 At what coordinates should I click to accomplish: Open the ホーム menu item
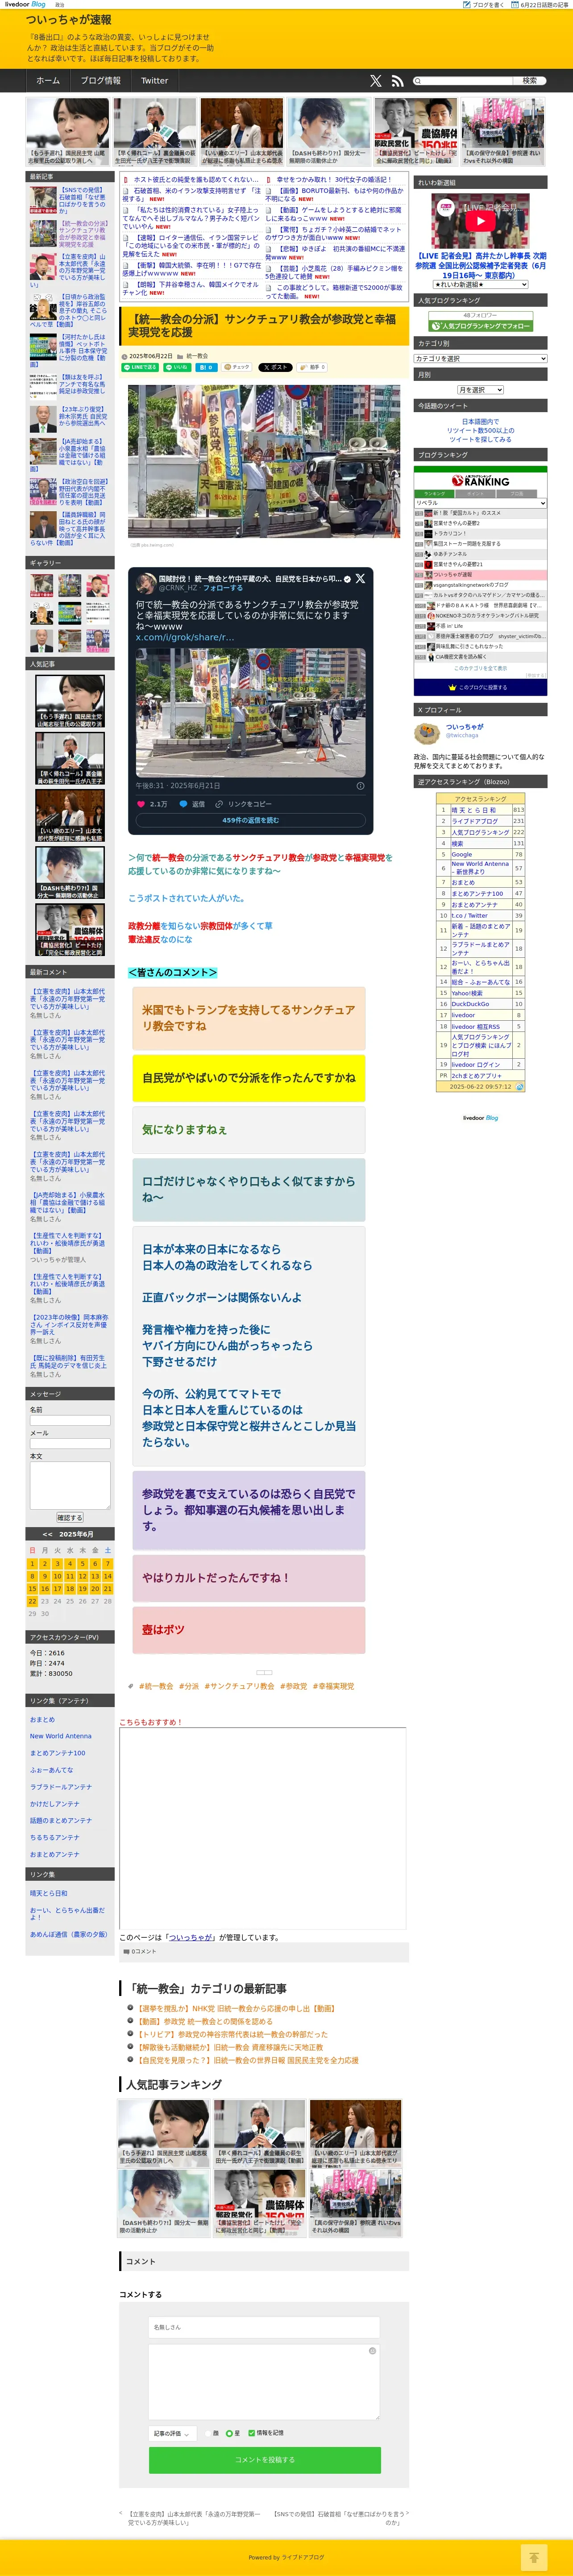pos(48,81)
